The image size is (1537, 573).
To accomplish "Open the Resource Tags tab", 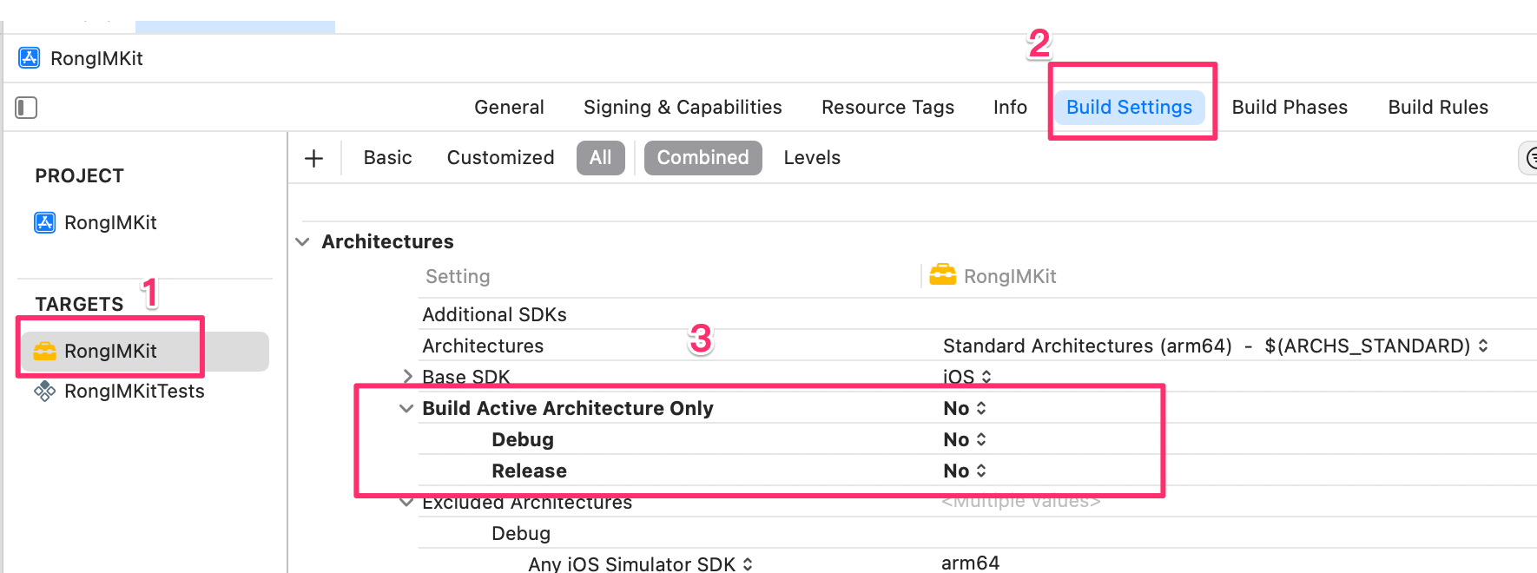I will point(887,108).
